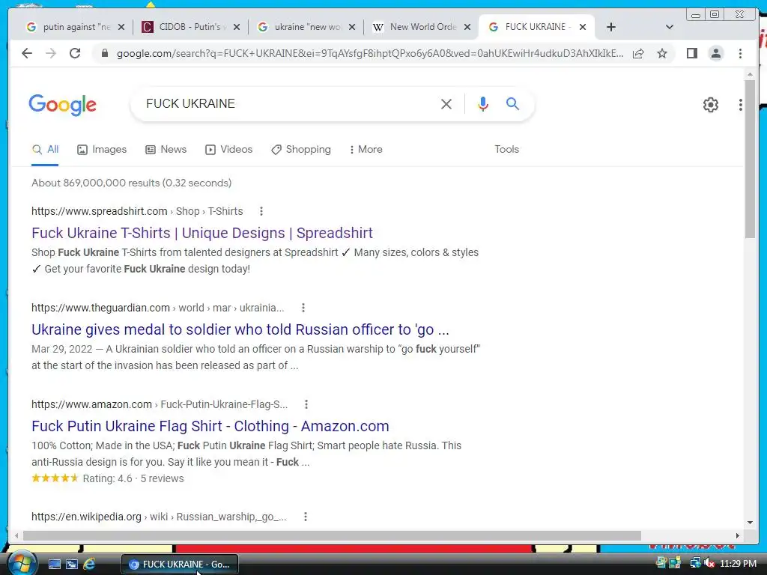The width and height of the screenshot is (767, 575).
Task: Reload the current page
Action: [75, 53]
